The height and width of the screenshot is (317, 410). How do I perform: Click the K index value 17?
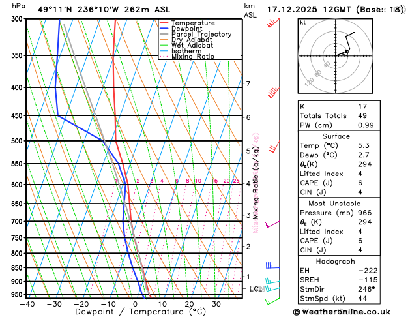362,106
